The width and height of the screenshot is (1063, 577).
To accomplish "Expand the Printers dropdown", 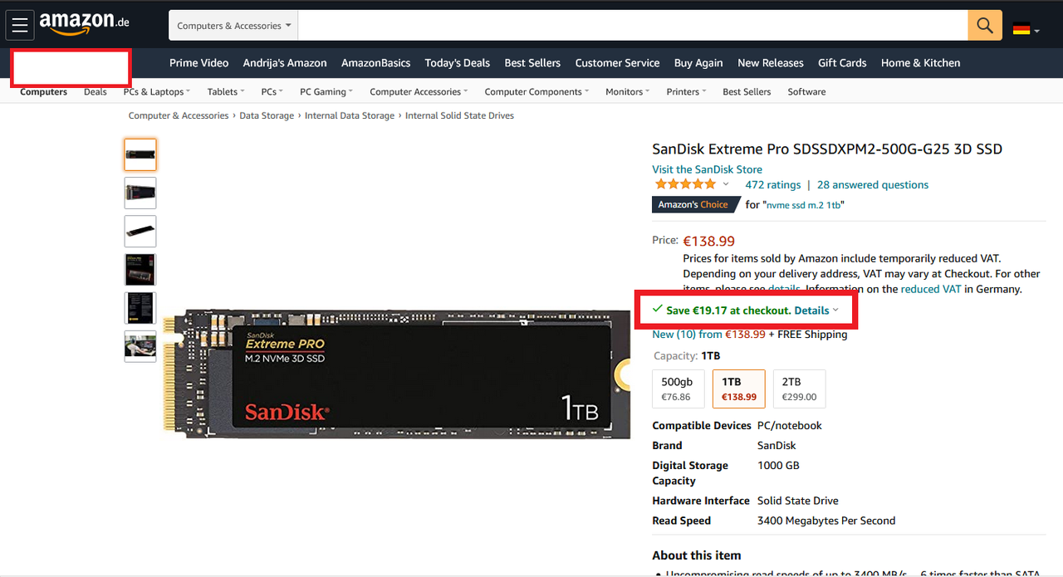I will (686, 92).
